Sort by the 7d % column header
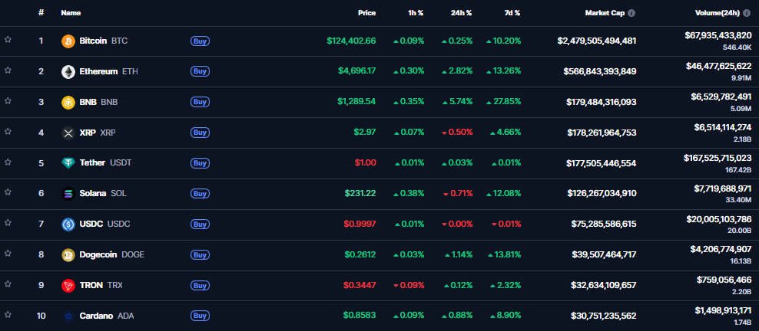The width and height of the screenshot is (759, 331). (x=511, y=13)
